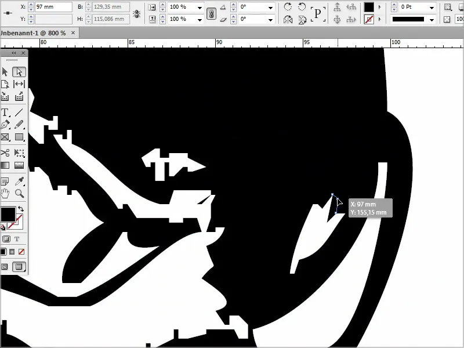Pick the Content Collector tool

pyautogui.click(x=5, y=96)
